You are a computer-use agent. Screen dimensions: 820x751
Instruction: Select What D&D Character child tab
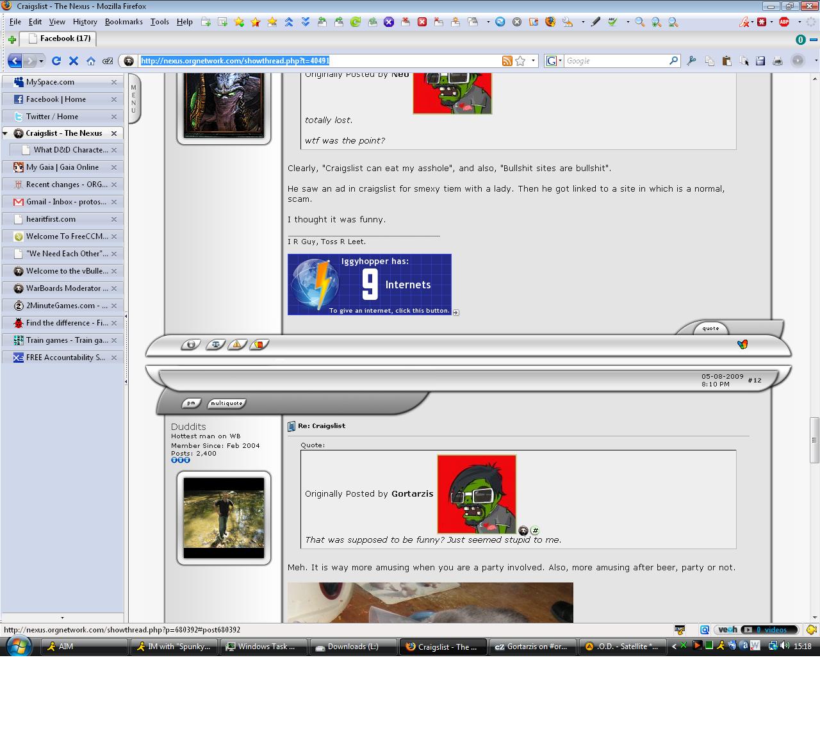pos(67,150)
